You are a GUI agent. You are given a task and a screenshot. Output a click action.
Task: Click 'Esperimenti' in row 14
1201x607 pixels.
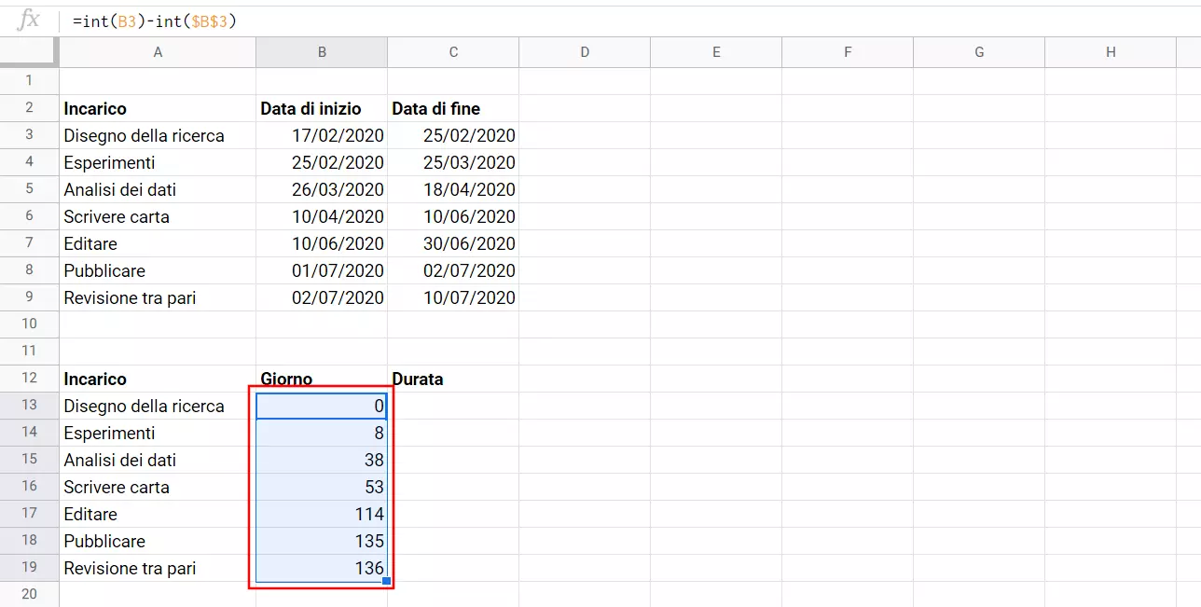158,433
